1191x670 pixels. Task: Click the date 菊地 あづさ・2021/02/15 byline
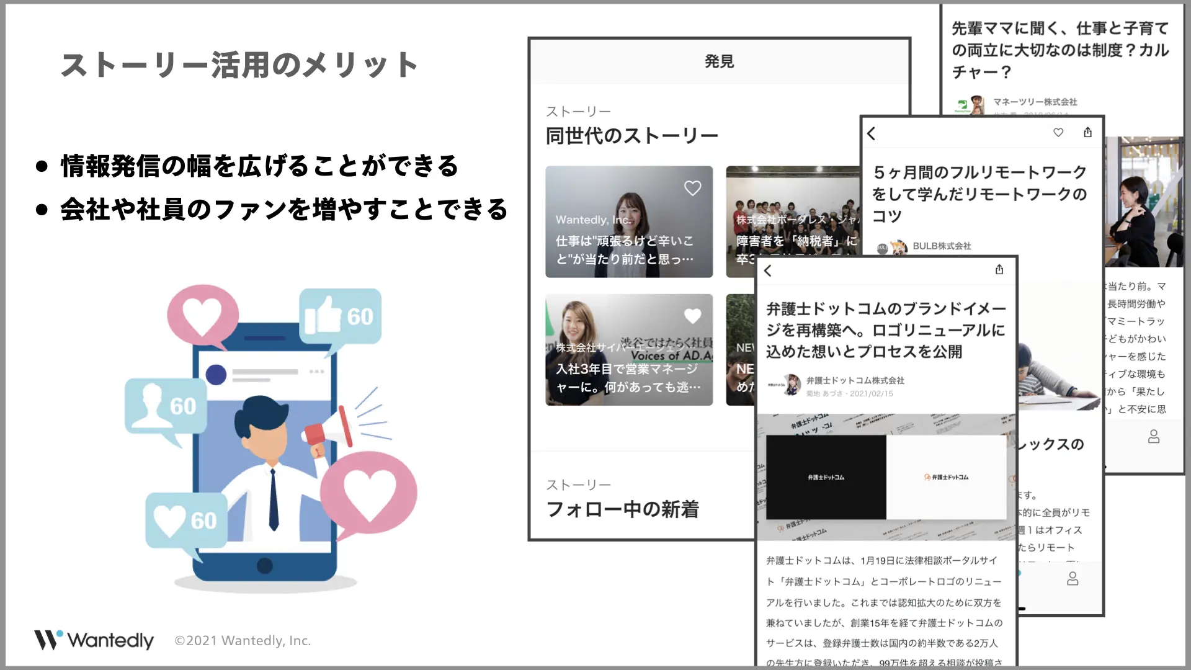click(850, 393)
